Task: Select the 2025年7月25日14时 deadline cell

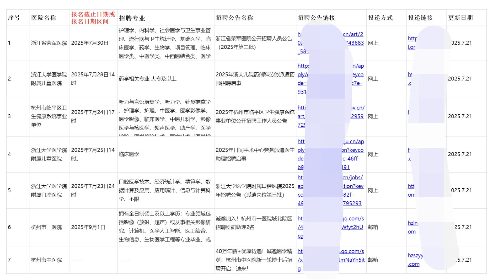Action: (93, 154)
